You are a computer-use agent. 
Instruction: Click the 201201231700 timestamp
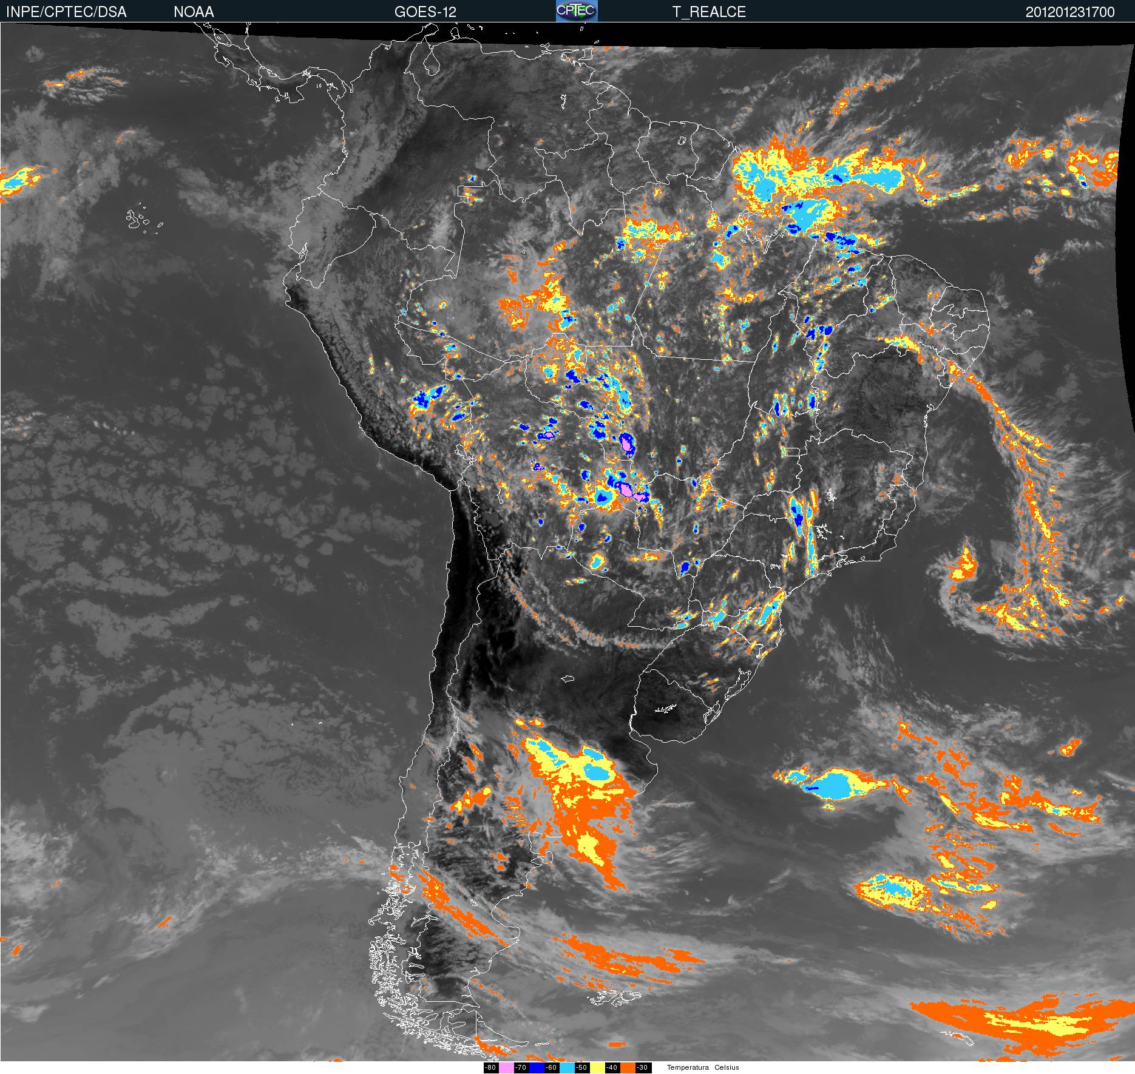click(1070, 12)
